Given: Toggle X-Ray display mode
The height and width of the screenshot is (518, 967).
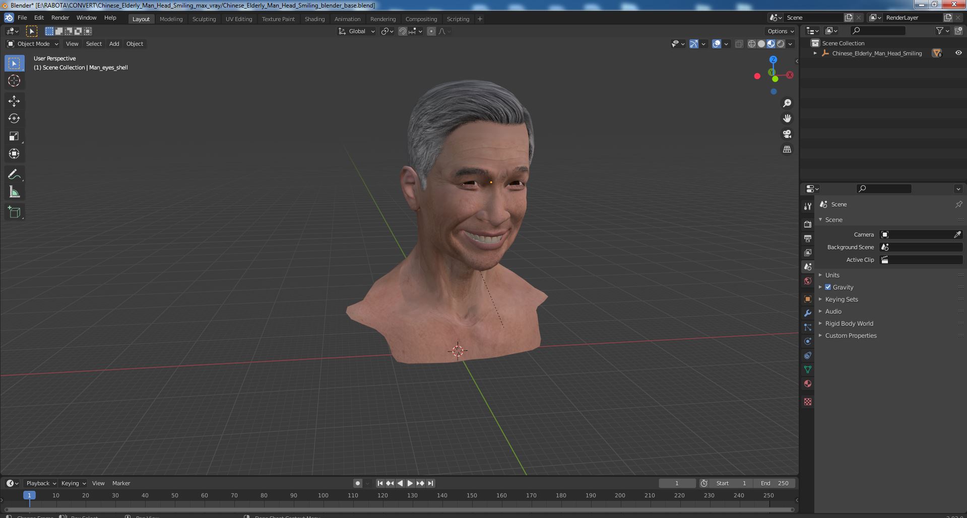Looking at the screenshot, I should pyautogui.click(x=739, y=44).
